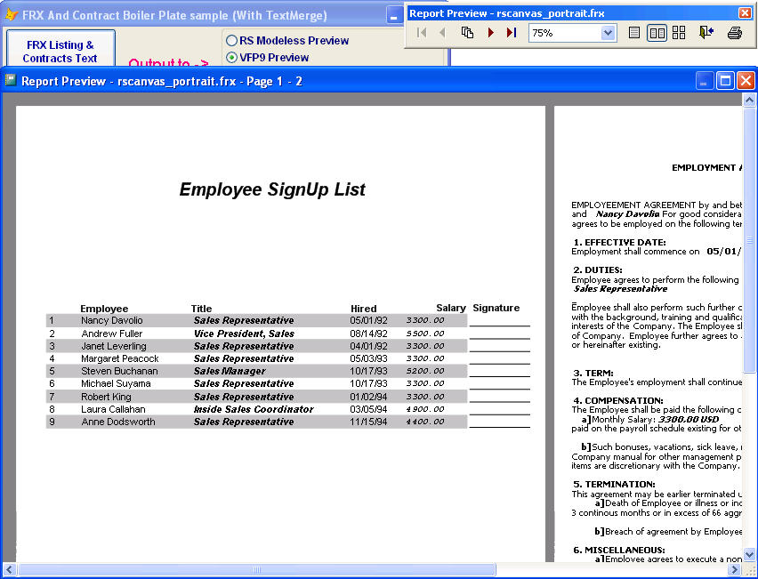Viewport: 758px width, 579px height.
Task: Open the 75% zoom dropdown arrow
Action: click(608, 33)
